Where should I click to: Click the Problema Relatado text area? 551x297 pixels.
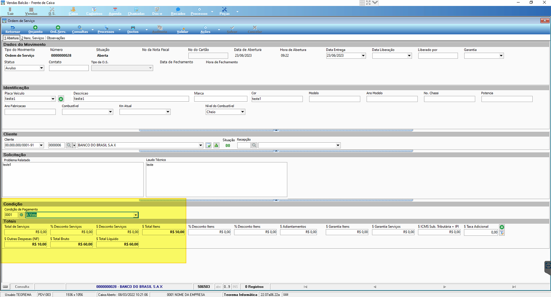point(73,180)
